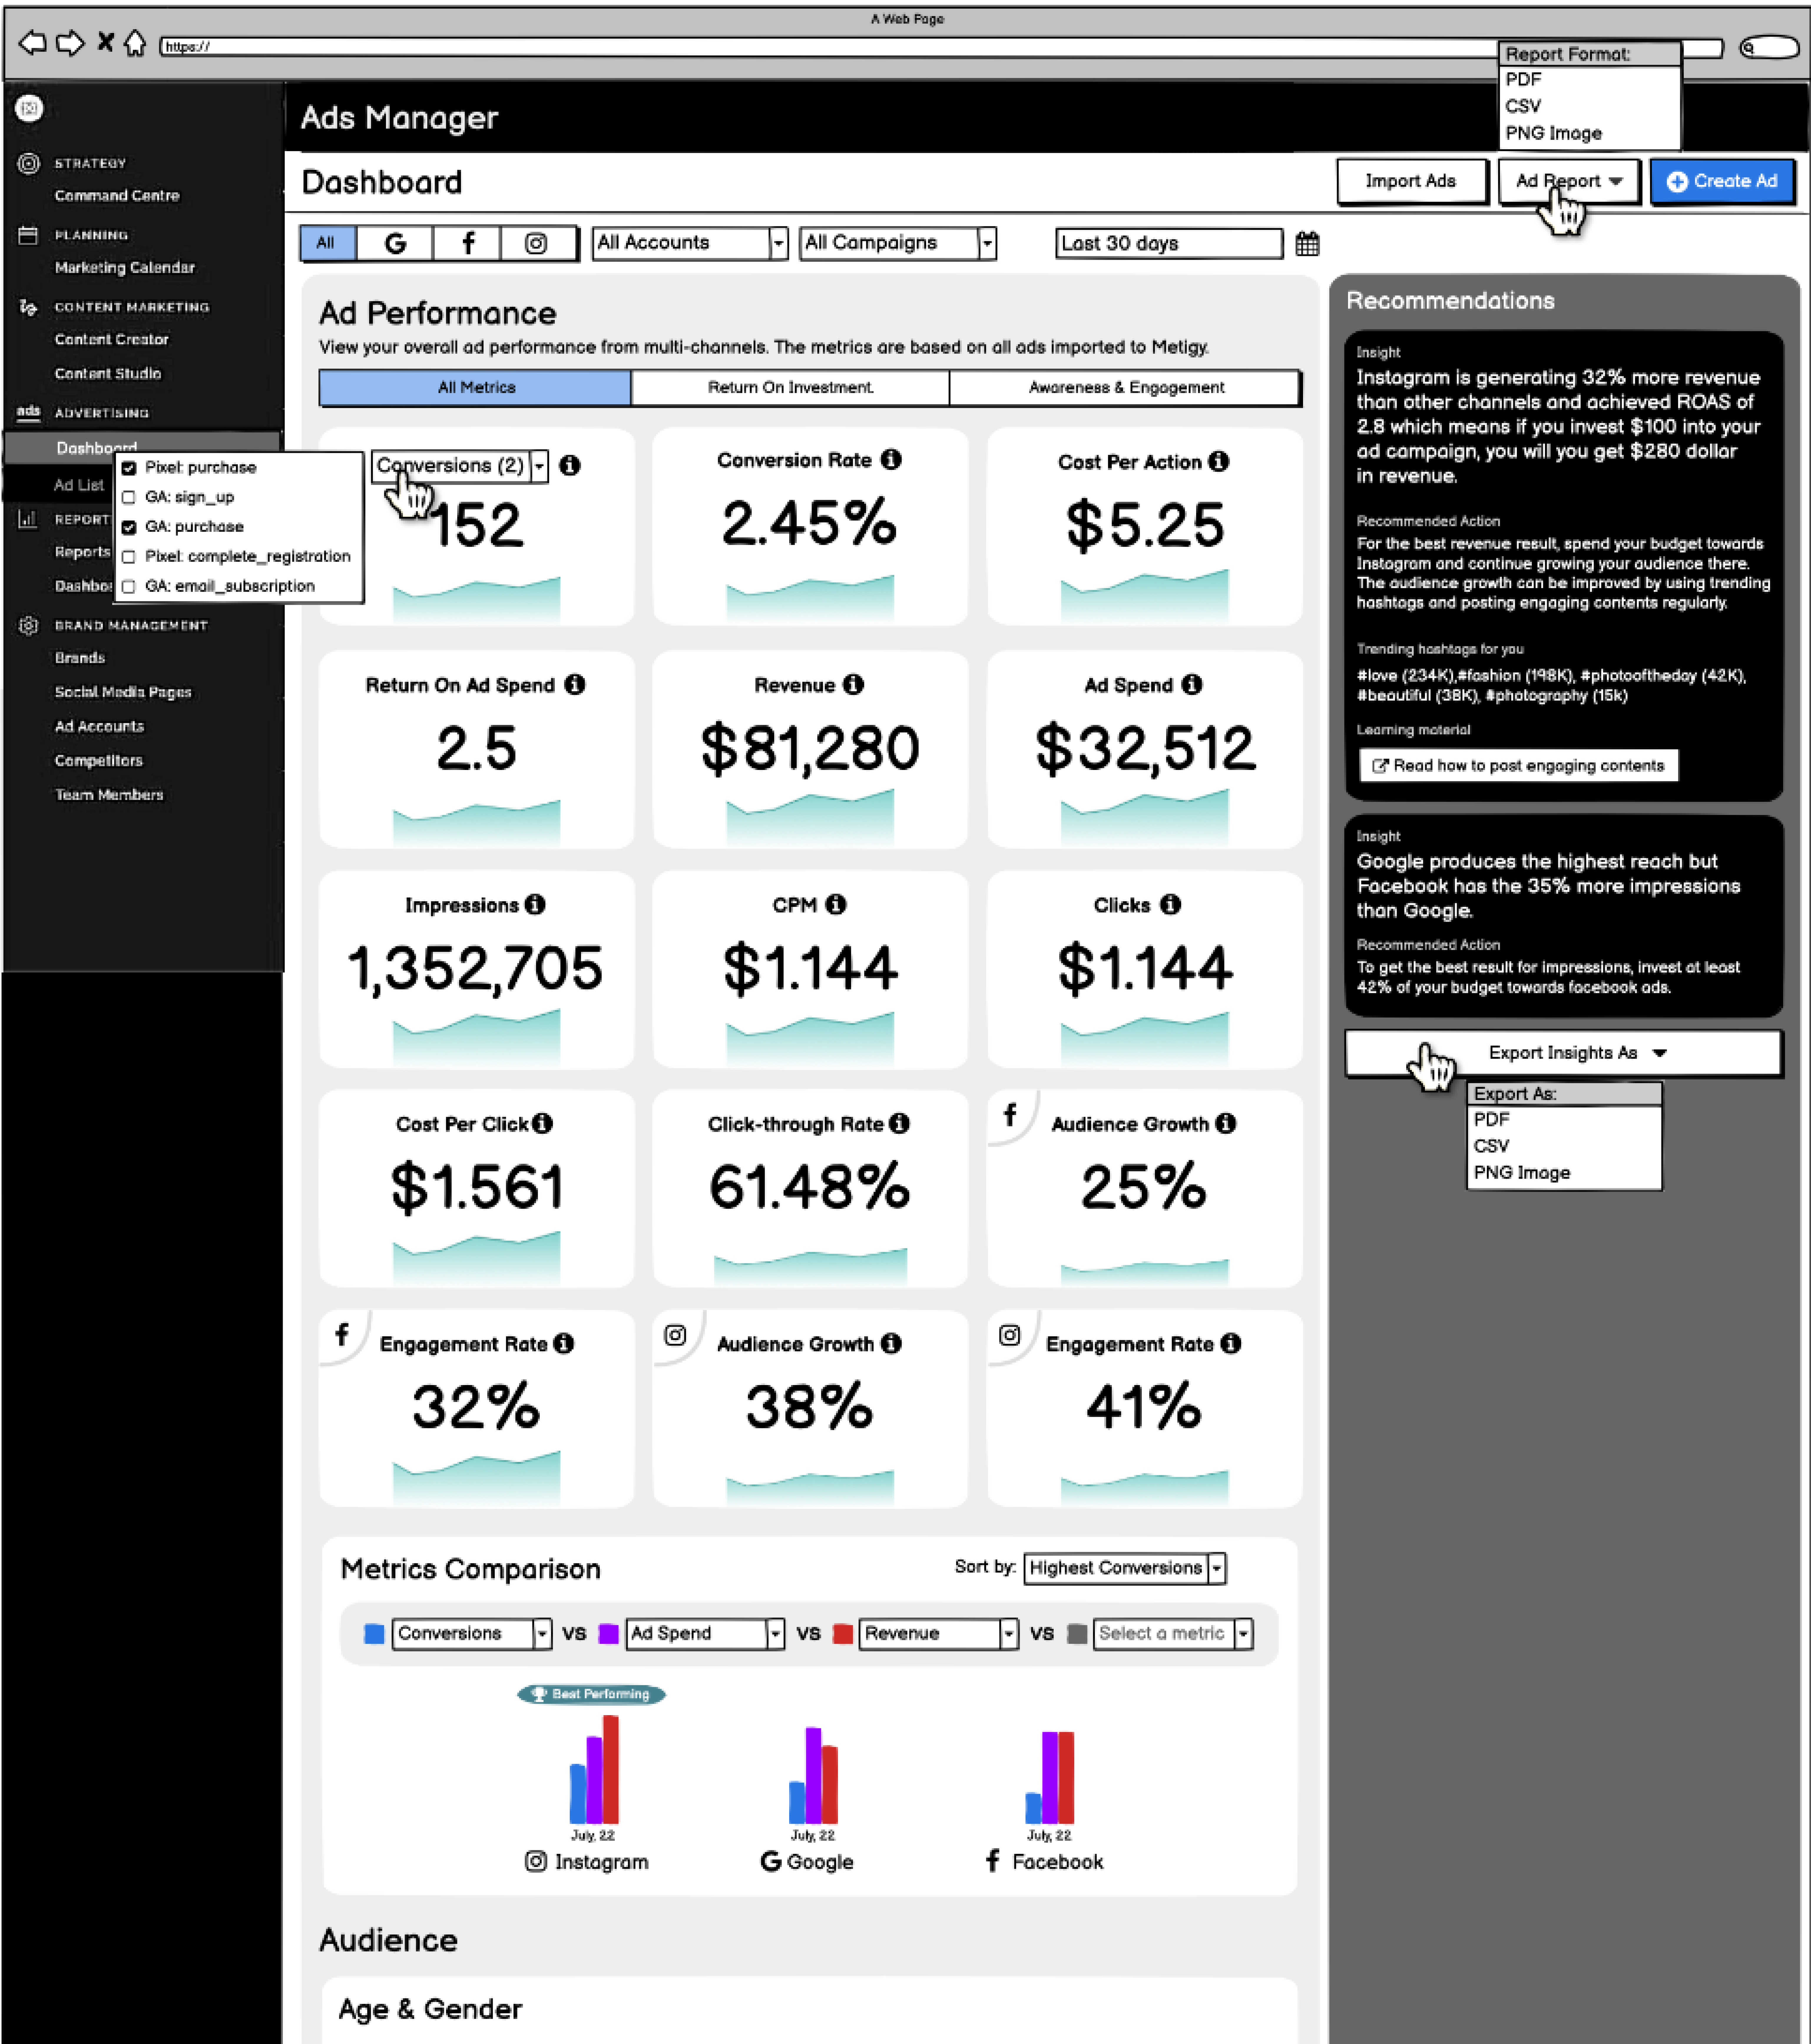
Task: Open Marketing Calendar in sidebar
Action: coord(125,268)
